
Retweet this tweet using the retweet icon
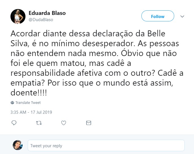pyautogui.click(x=39, y=123)
